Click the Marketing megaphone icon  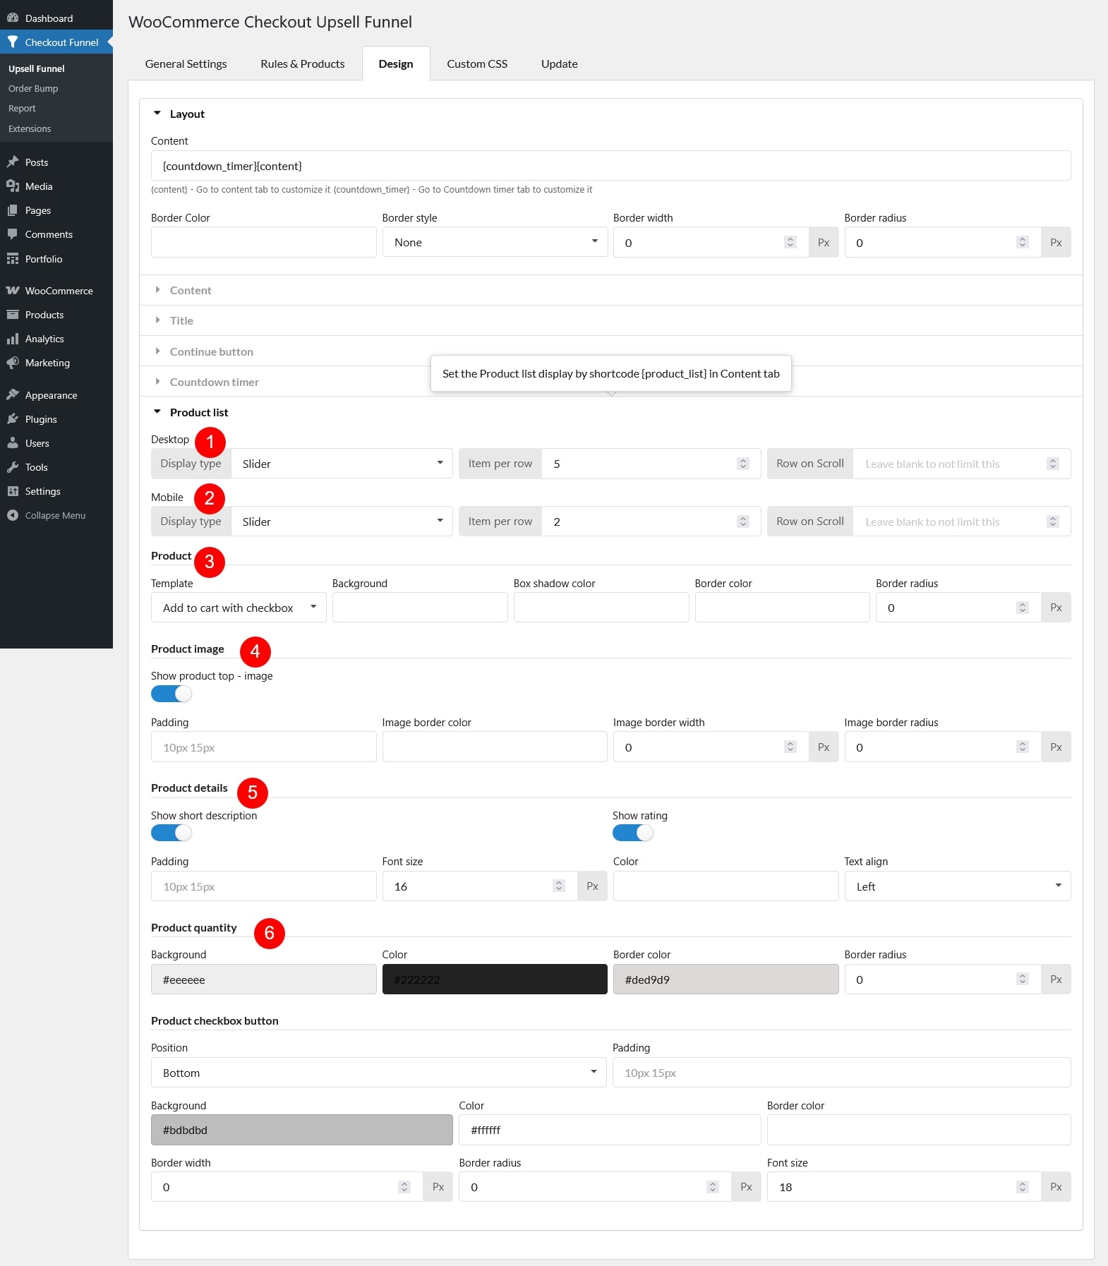(x=13, y=363)
